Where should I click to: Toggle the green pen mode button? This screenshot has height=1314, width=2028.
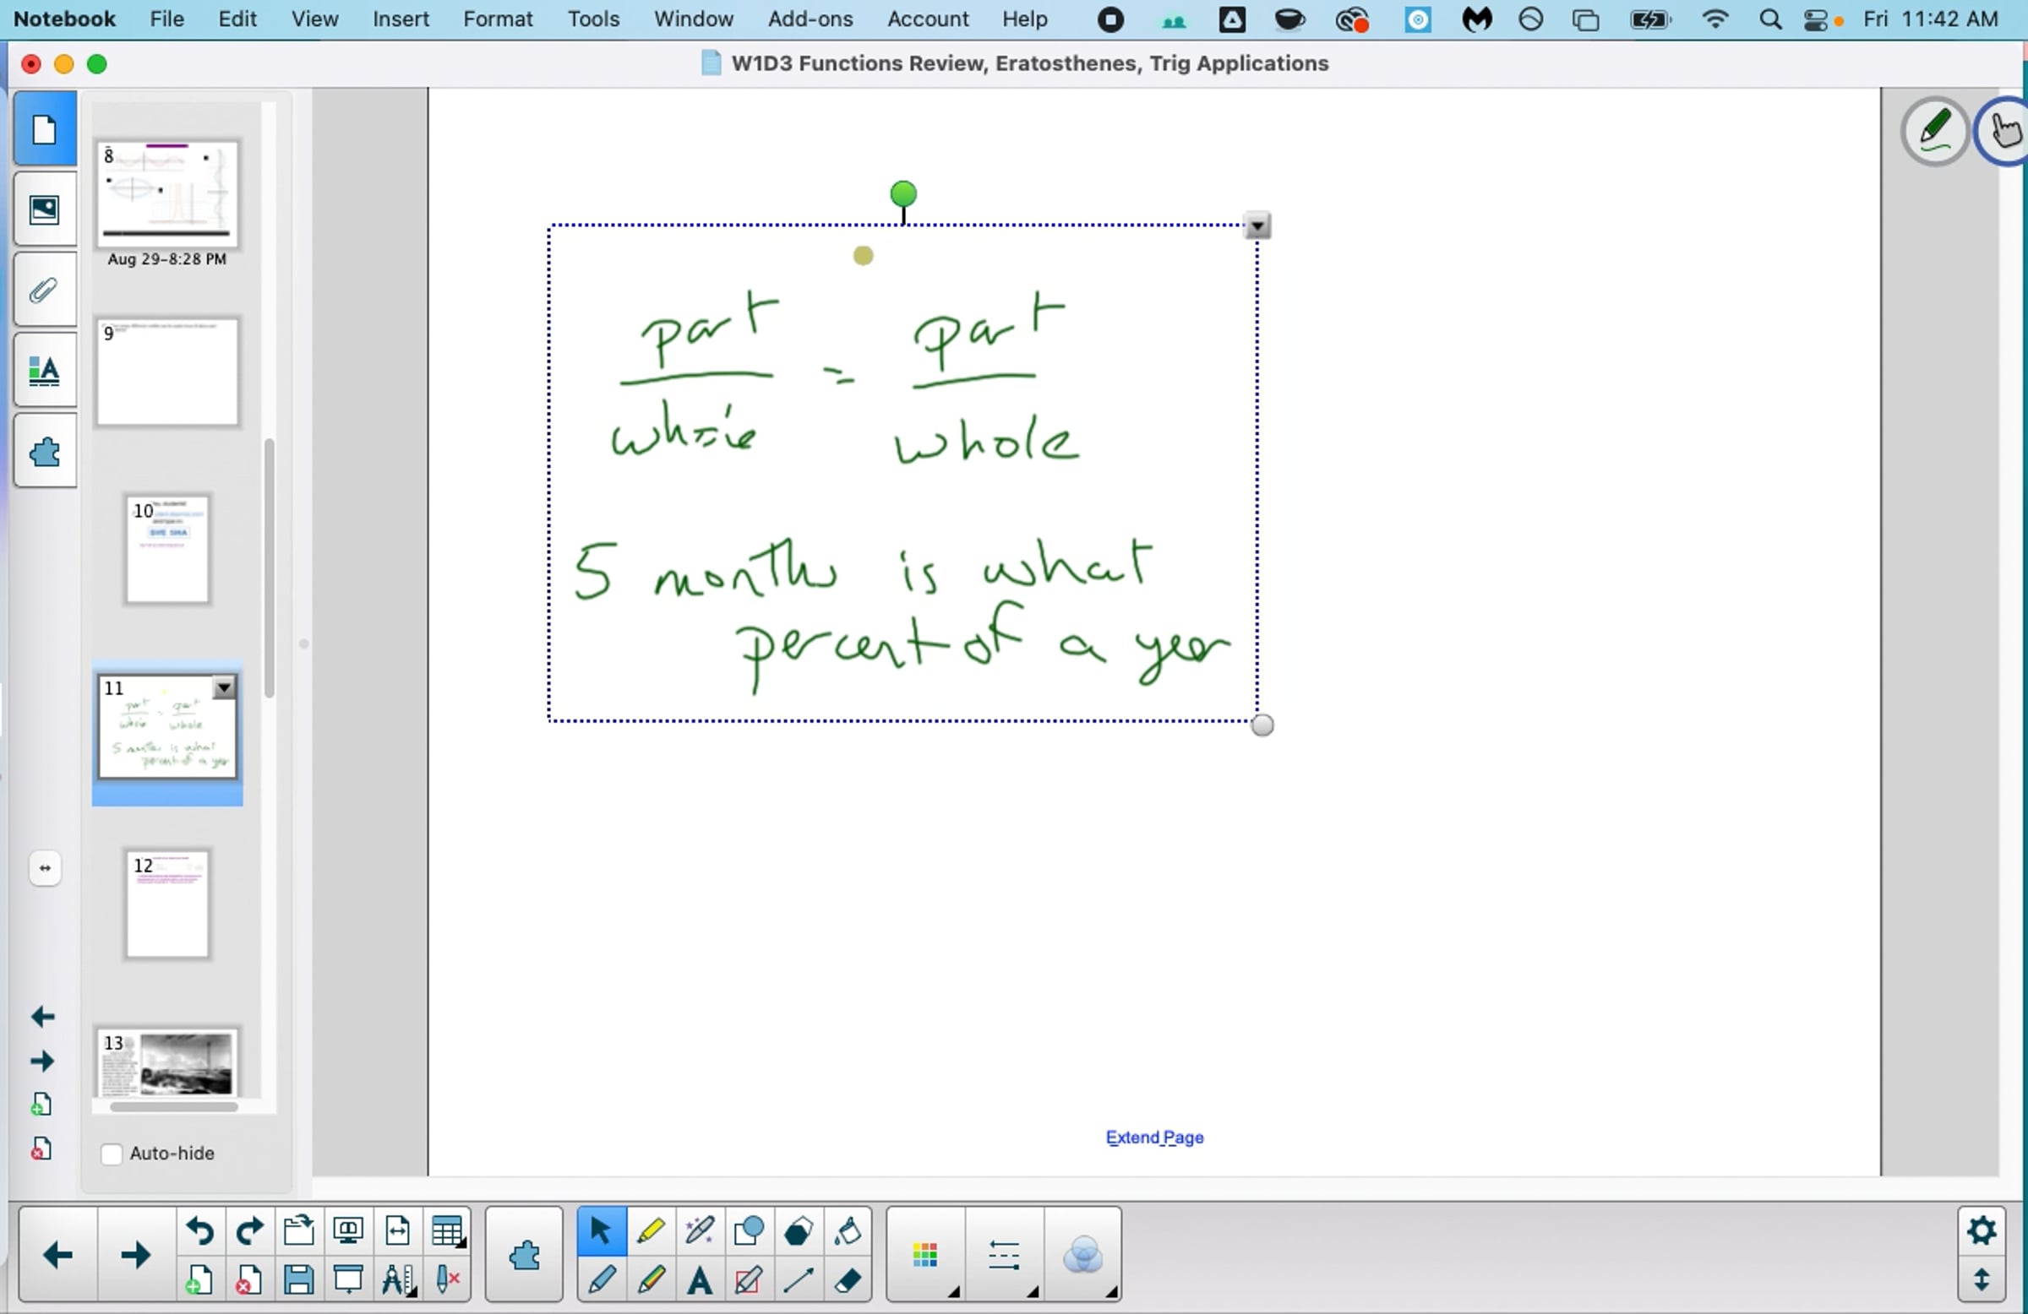coord(1934,130)
